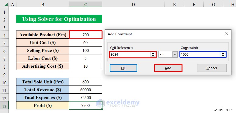Click the 'Total Sold Unit (Pcs)' cell

tap(43, 82)
